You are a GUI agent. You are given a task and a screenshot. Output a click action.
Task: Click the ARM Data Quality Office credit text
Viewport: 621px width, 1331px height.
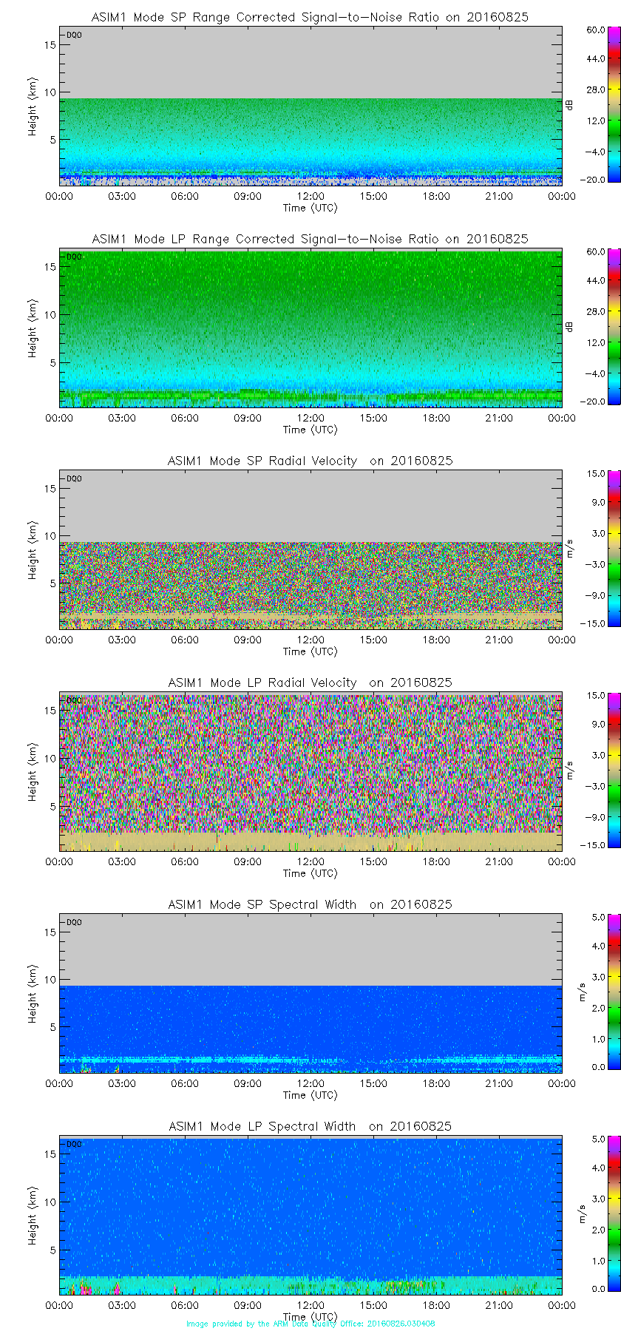click(310, 1324)
